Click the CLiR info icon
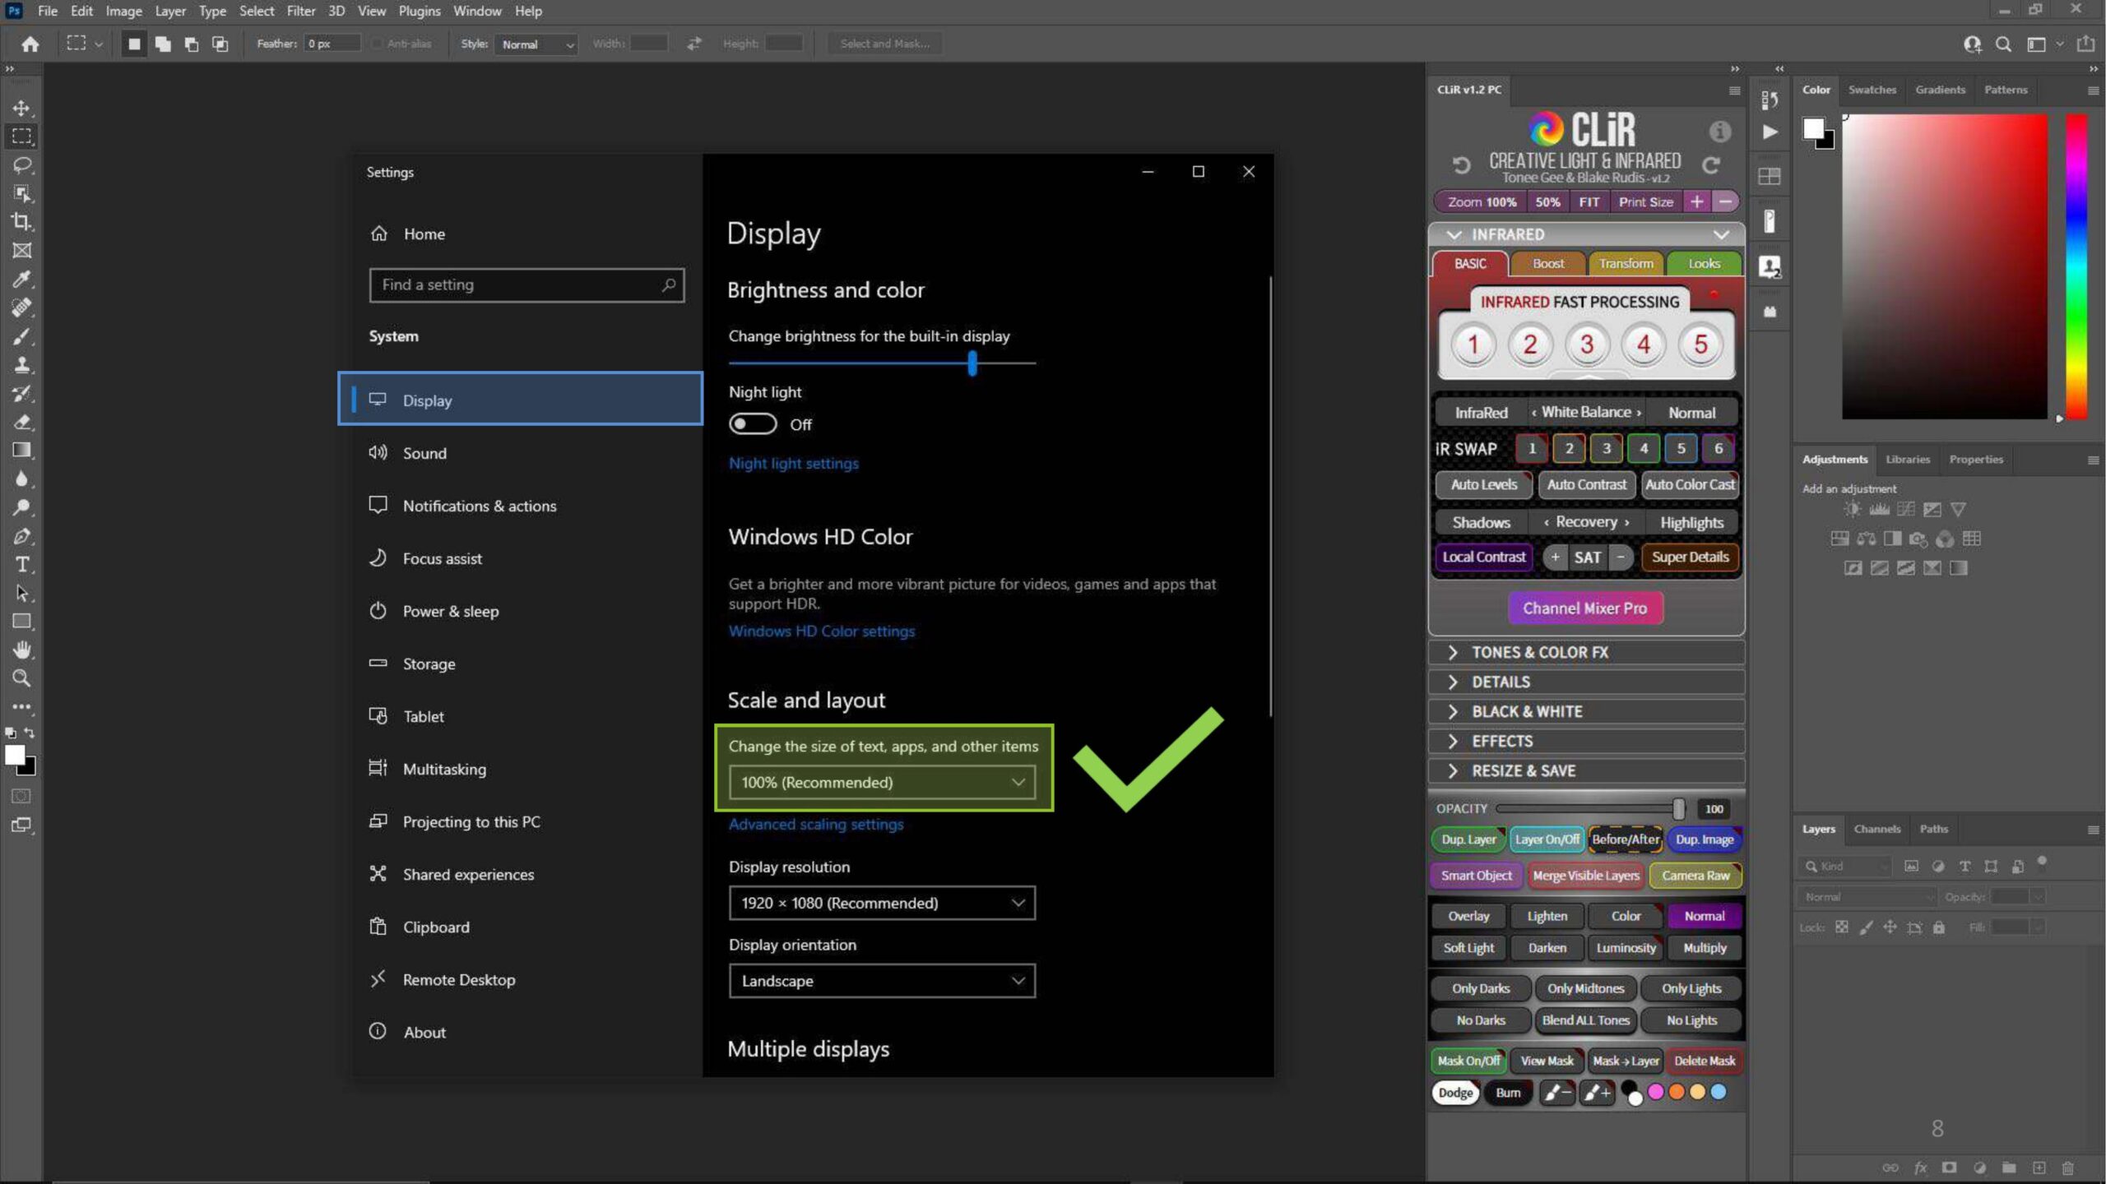2106x1184 pixels. (1719, 132)
